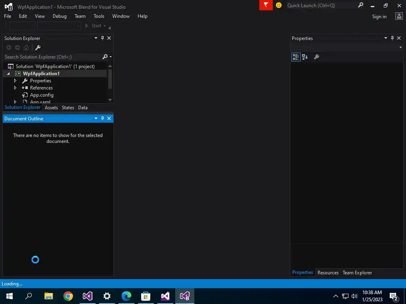Click the Sign in link
406x304 pixels.
point(379,17)
